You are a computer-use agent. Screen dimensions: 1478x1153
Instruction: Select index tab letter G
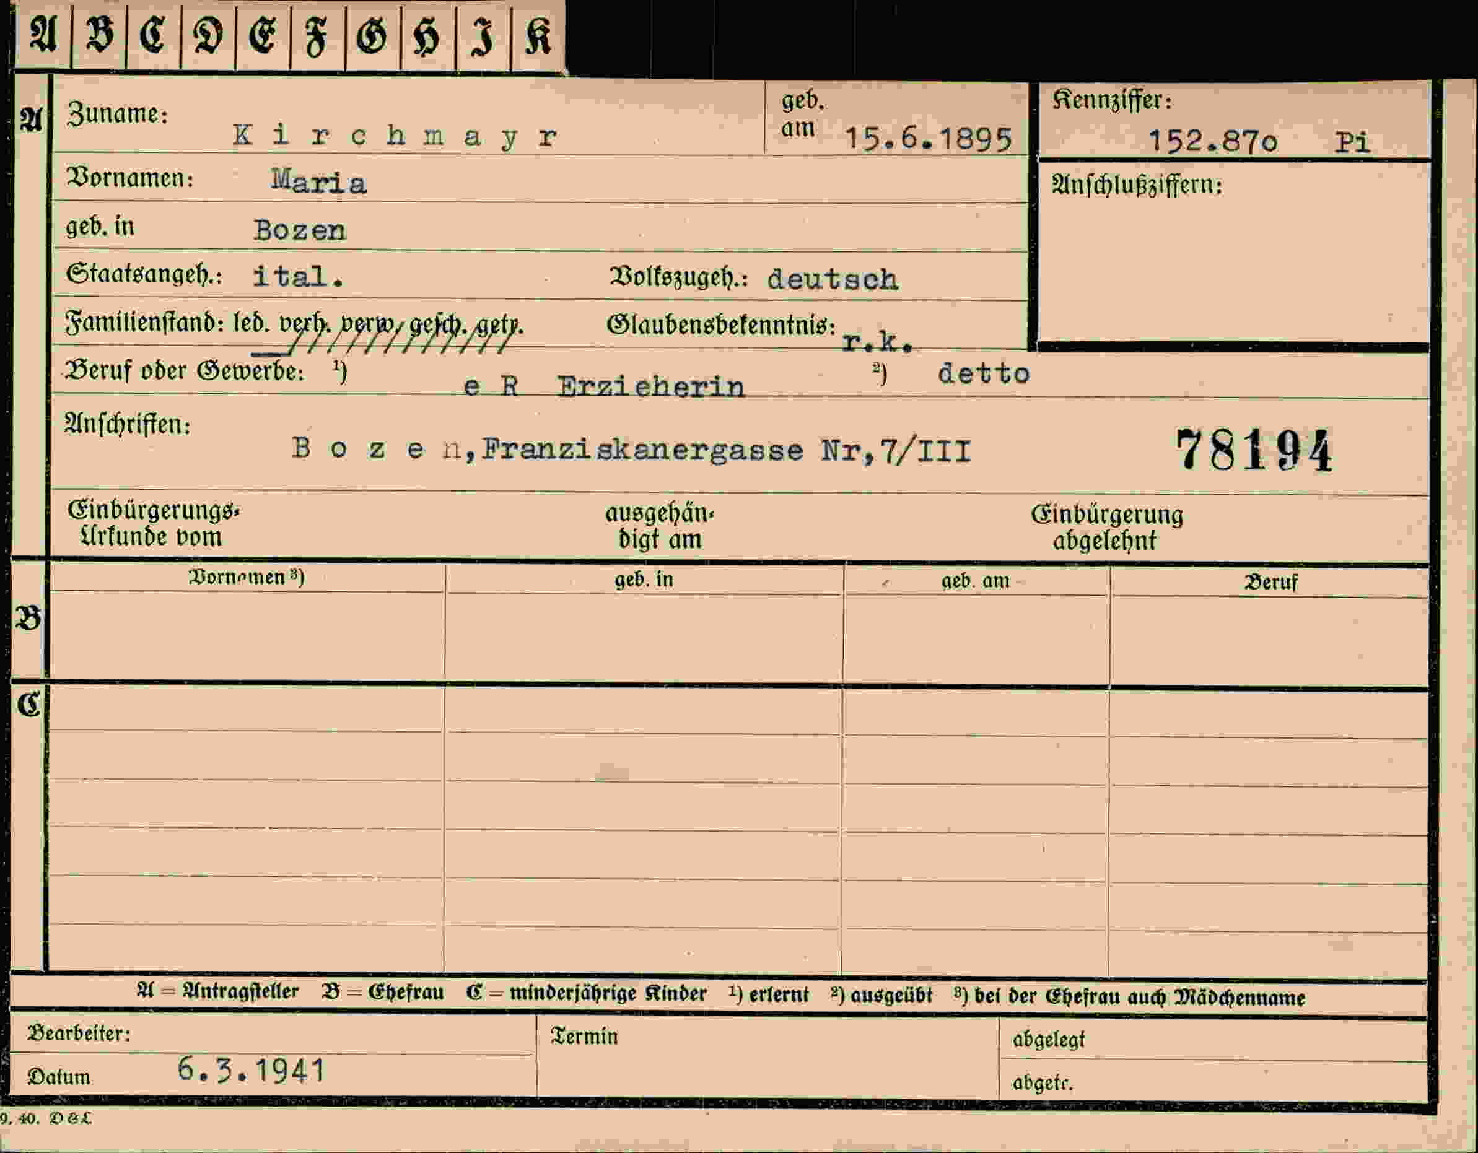coord(373,35)
